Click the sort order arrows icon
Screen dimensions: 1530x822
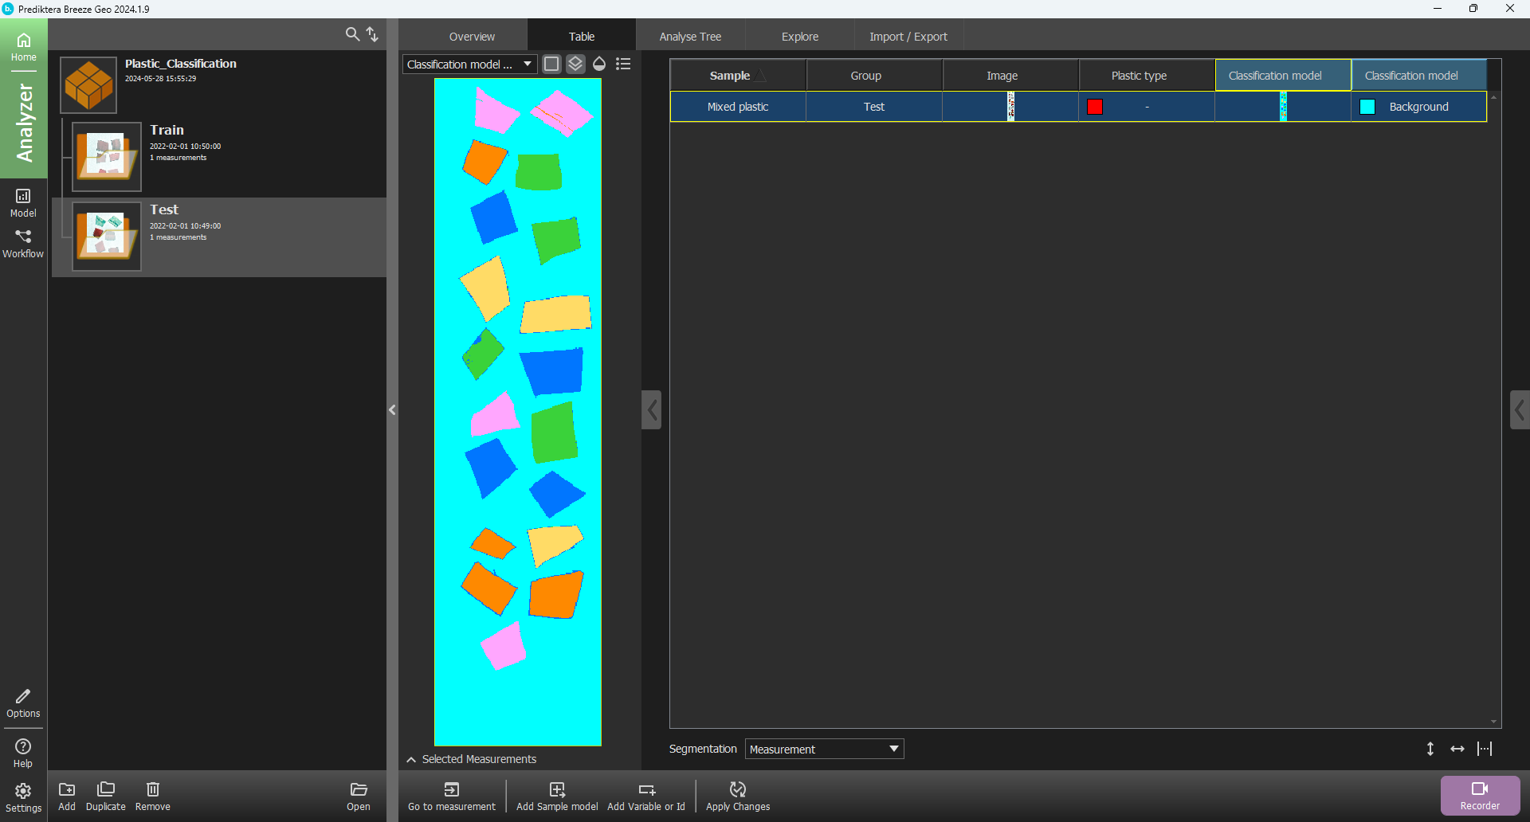coord(372,34)
